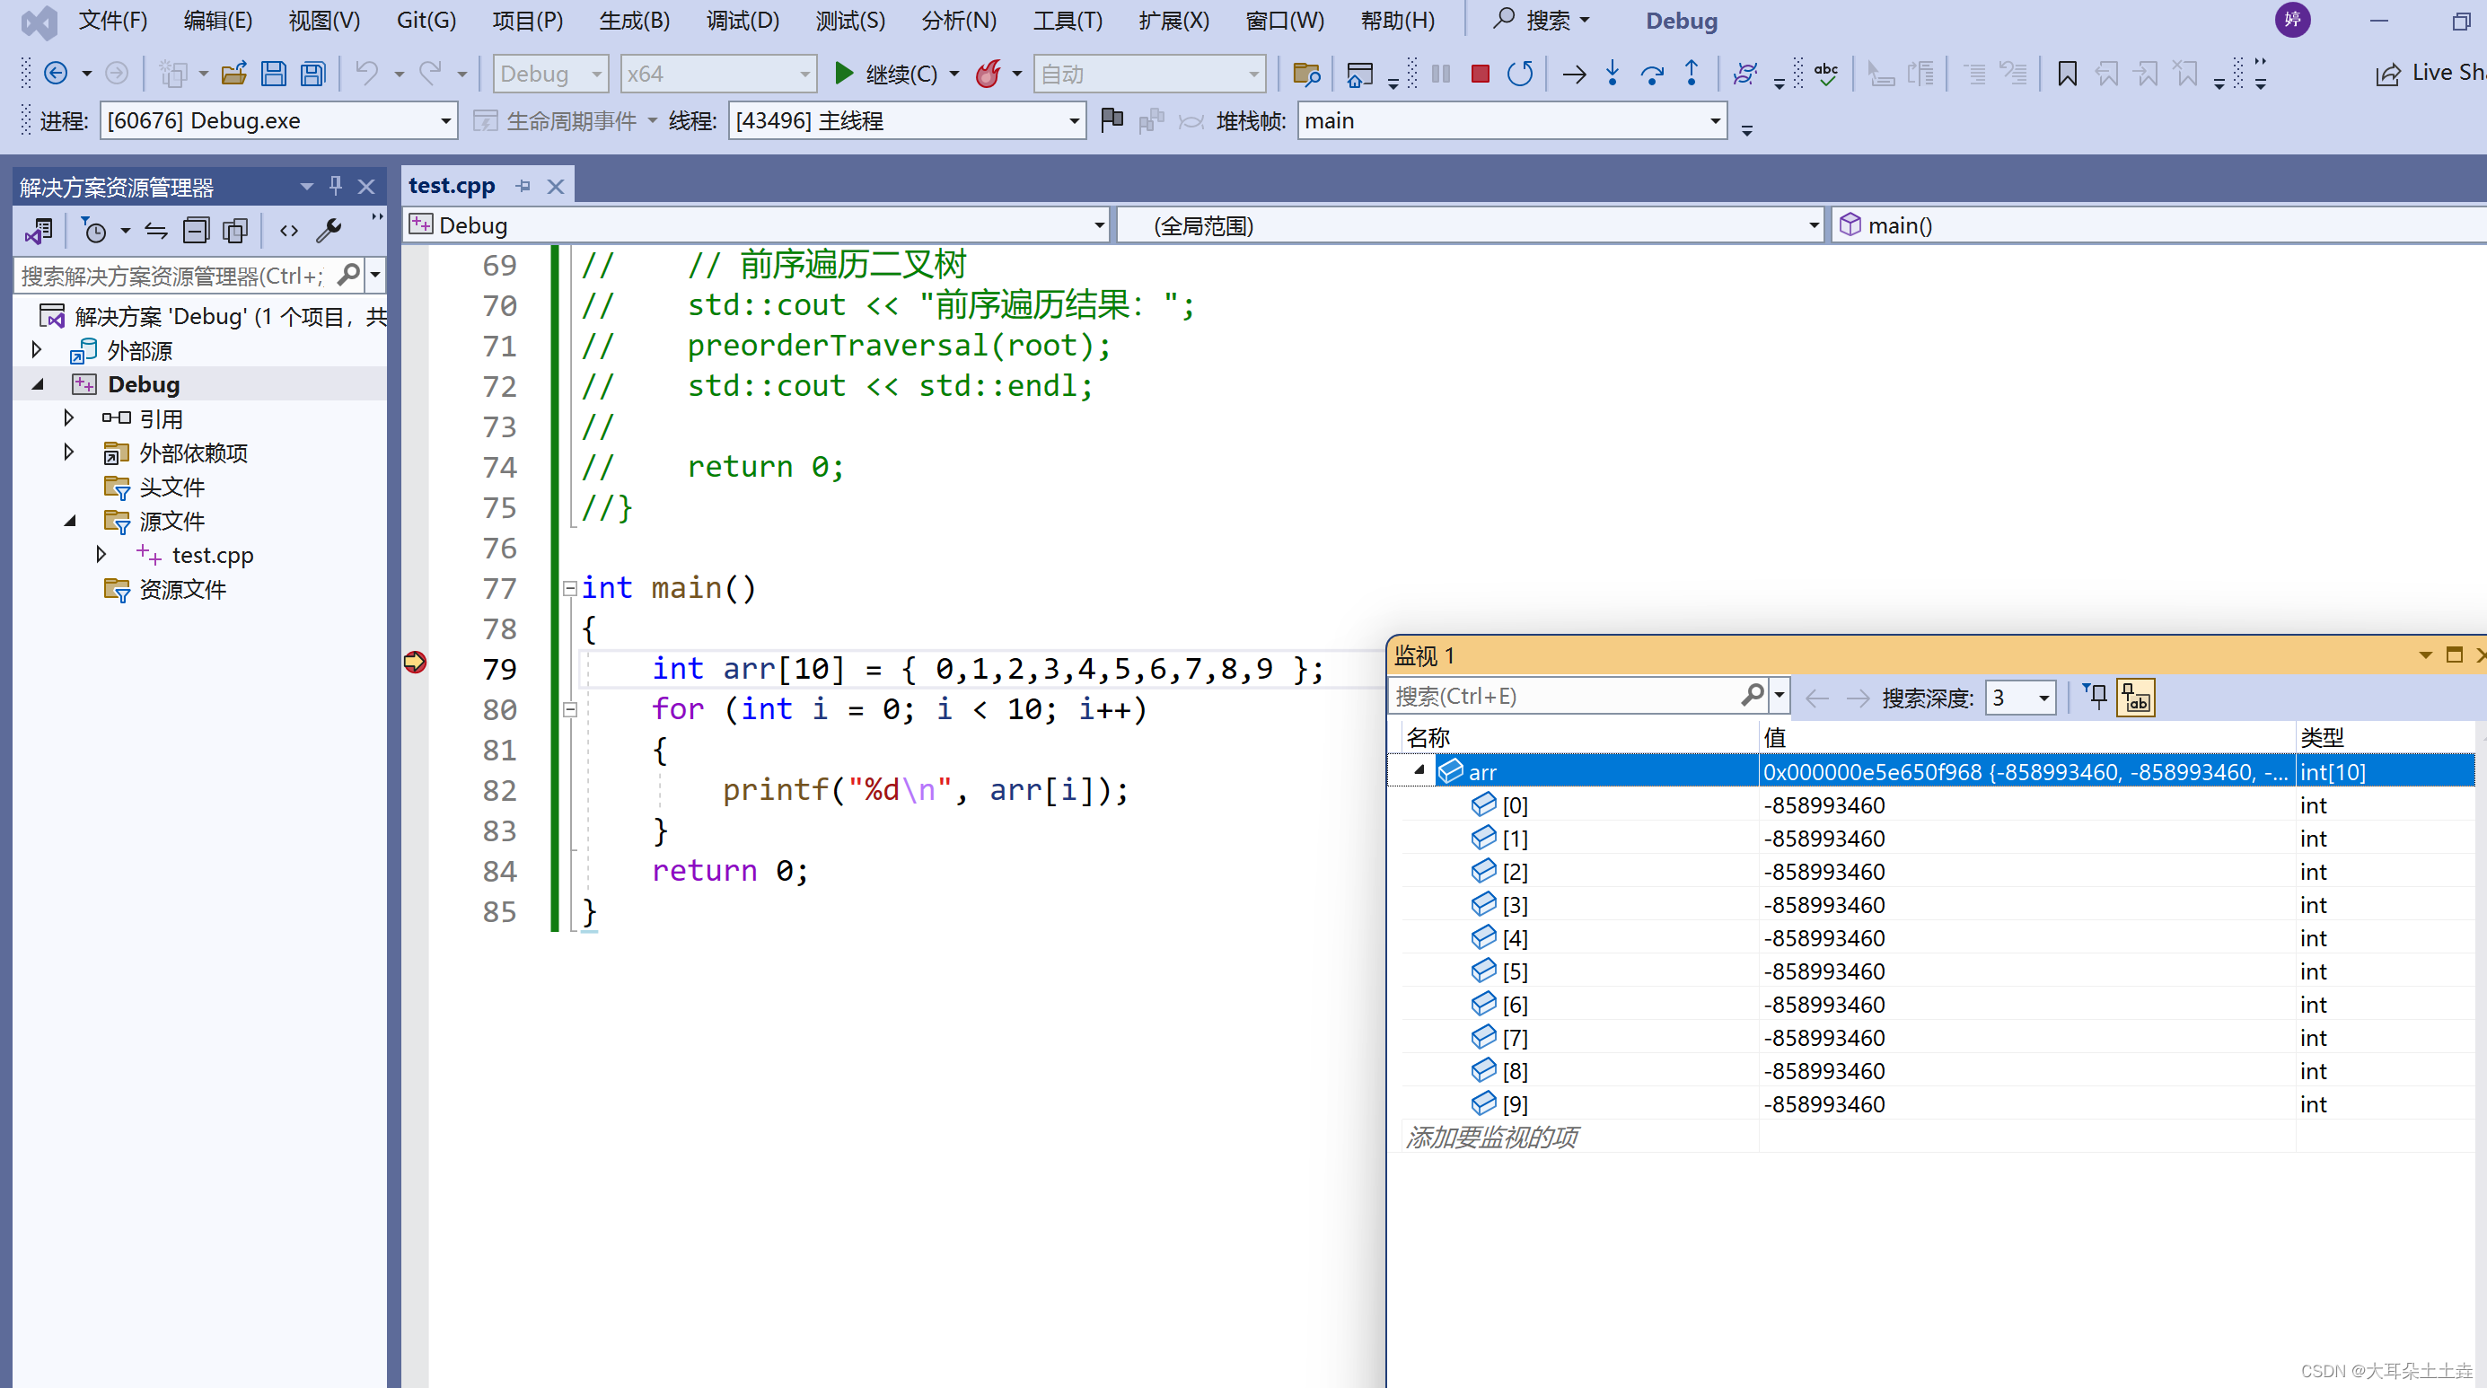Image resolution: width=2487 pixels, height=1388 pixels.
Task: Click the Step Out icon
Action: tap(1692, 74)
